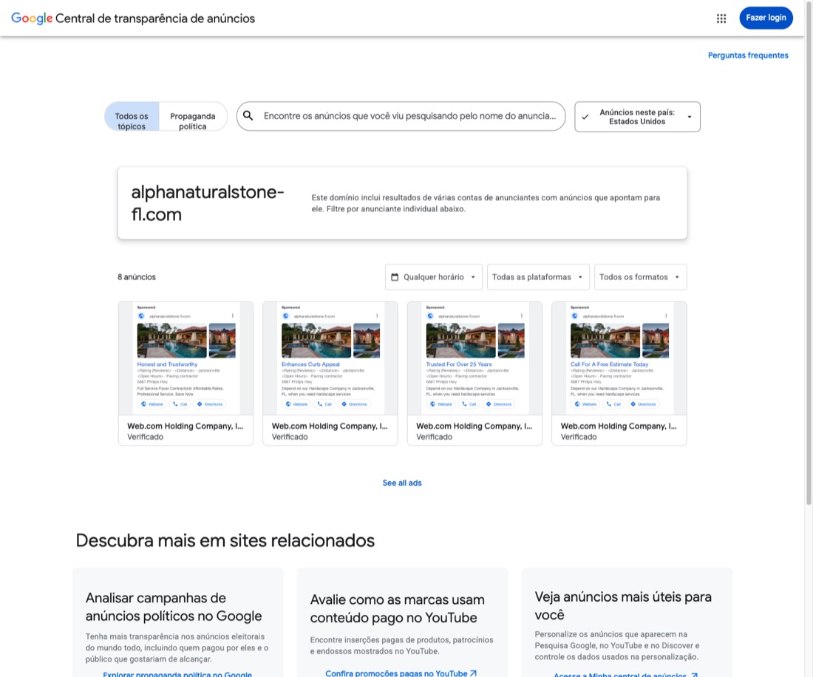
Task: Open the Google apps grid icon
Action: tap(721, 18)
